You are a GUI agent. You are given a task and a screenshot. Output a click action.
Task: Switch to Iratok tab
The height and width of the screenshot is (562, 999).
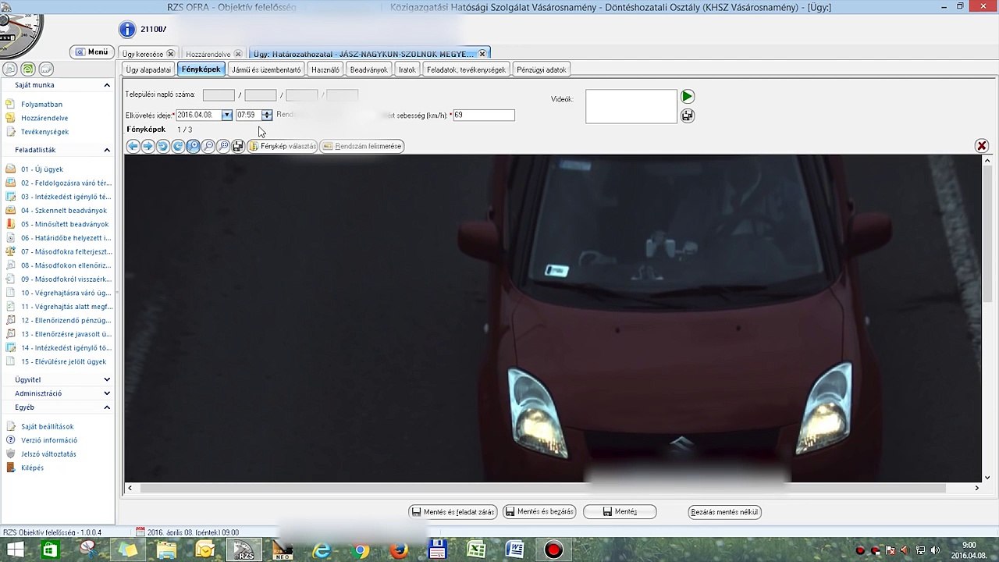point(407,69)
